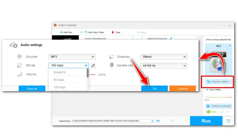Close the Video Converter window
Image resolution: width=238 pixels, height=138 pixels.
click(x=230, y=26)
